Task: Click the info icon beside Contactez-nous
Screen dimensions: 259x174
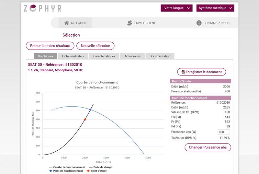Action: click(x=199, y=23)
